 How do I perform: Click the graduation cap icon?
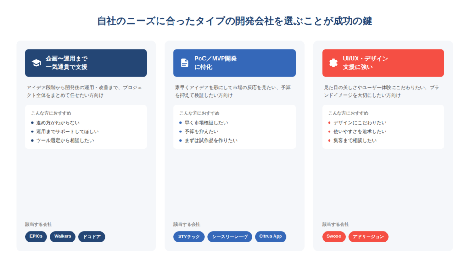36,63
